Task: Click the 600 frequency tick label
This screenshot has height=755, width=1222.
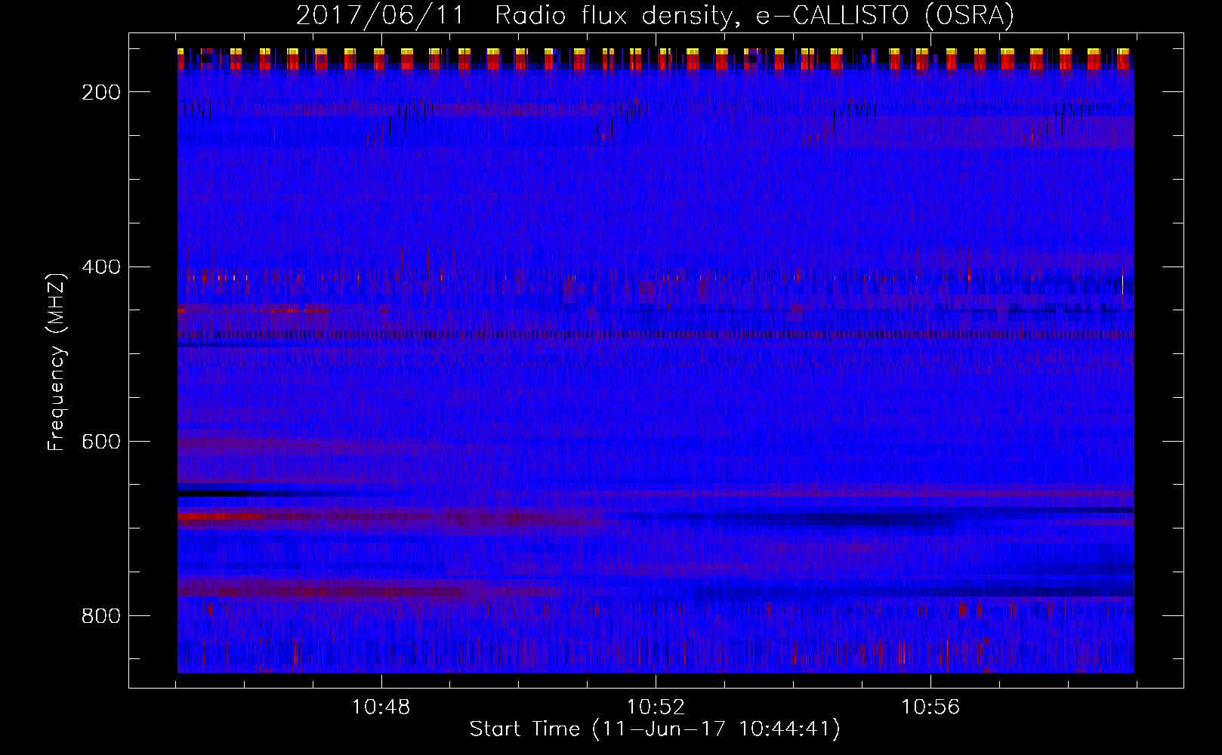Action: tap(101, 442)
